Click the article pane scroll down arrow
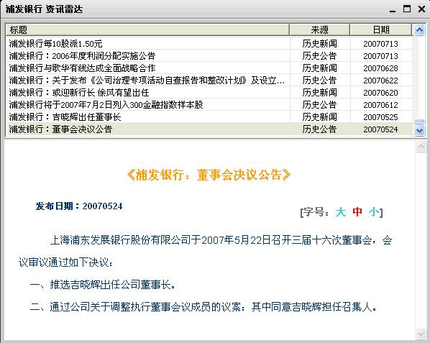 [421, 334]
